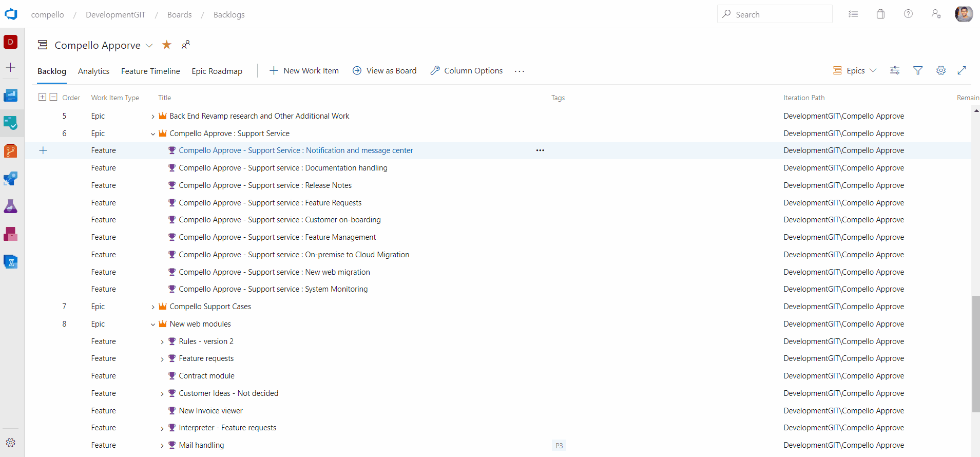This screenshot has height=457, width=980.
Task: Click the vertical scrollbar thumb of the backlog
Action: tap(976, 354)
